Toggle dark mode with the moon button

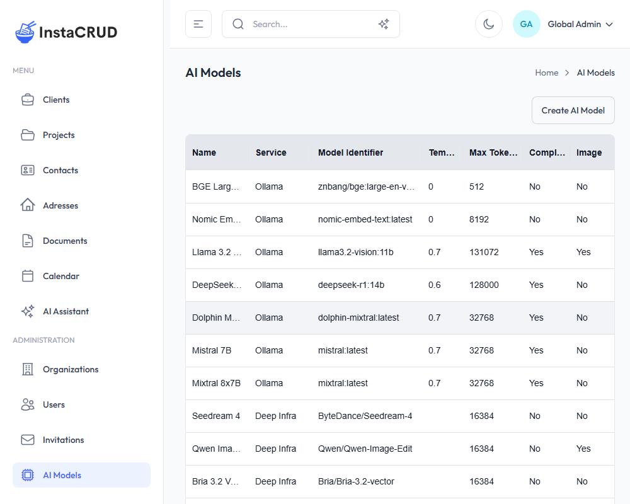(488, 24)
